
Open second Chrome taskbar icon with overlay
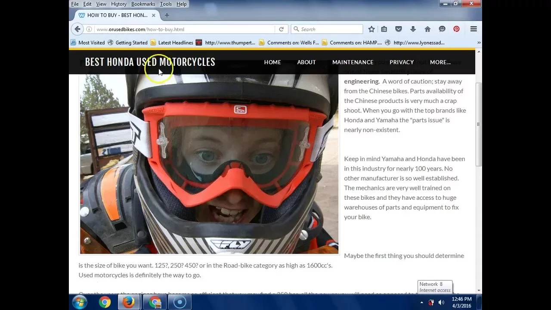pyautogui.click(x=155, y=302)
